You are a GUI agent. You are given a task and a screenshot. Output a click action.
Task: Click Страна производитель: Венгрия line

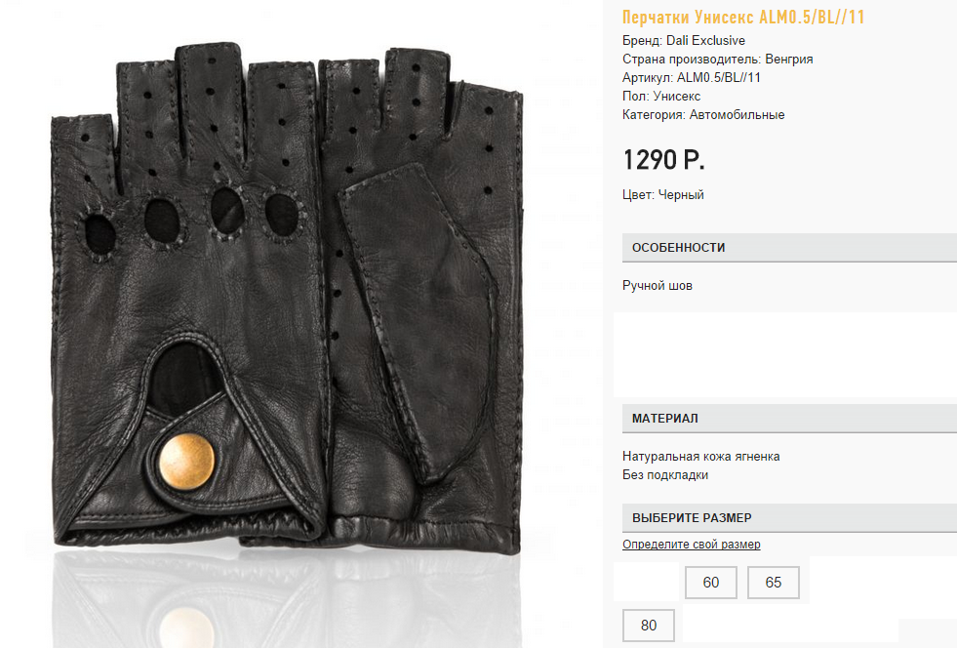[718, 60]
